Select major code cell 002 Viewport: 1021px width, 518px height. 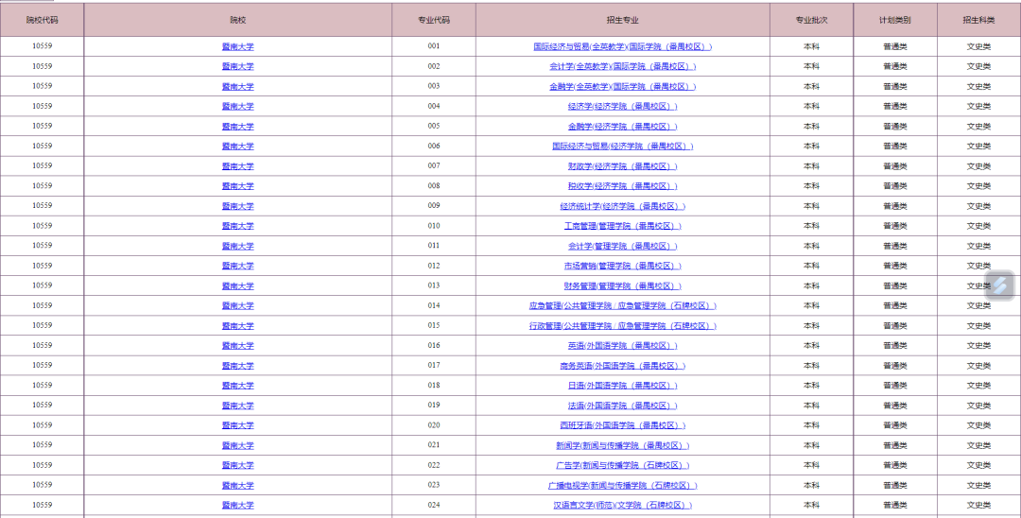pos(434,66)
